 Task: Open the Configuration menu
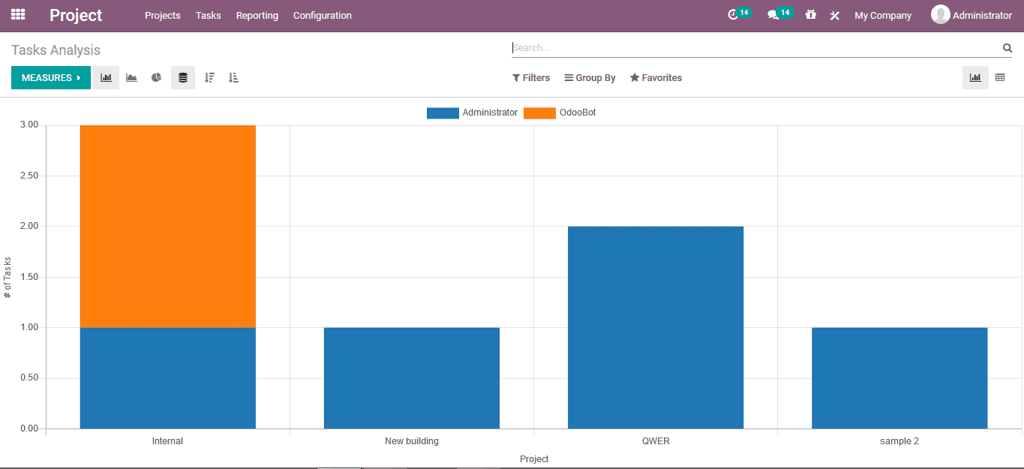(x=322, y=15)
